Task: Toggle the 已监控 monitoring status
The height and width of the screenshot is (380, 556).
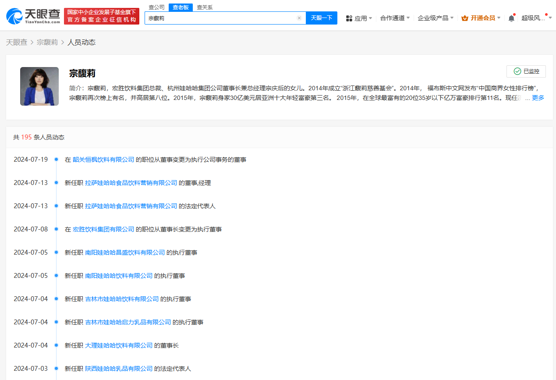Action: (x=526, y=71)
